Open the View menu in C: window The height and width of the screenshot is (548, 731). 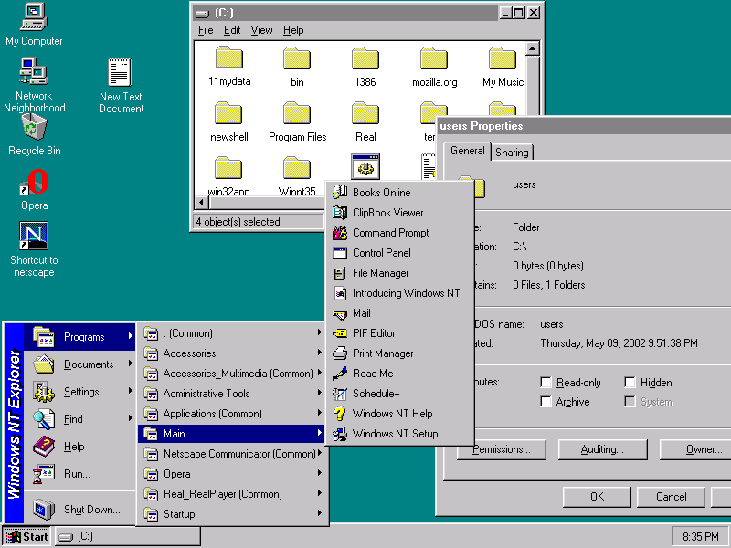pyautogui.click(x=261, y=30)
